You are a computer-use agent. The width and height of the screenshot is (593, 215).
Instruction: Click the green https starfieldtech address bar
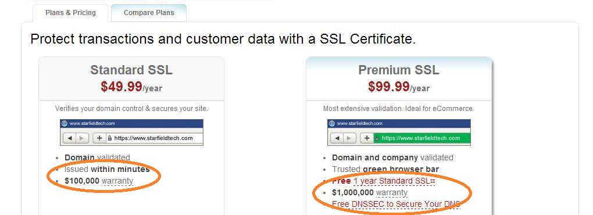coord(422,138)
